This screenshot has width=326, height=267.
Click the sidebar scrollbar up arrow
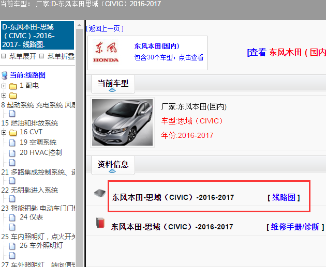[x=79, y=25]
